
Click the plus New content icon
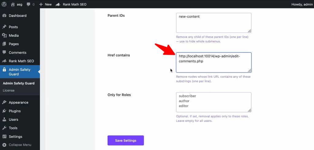coord(41,4)
